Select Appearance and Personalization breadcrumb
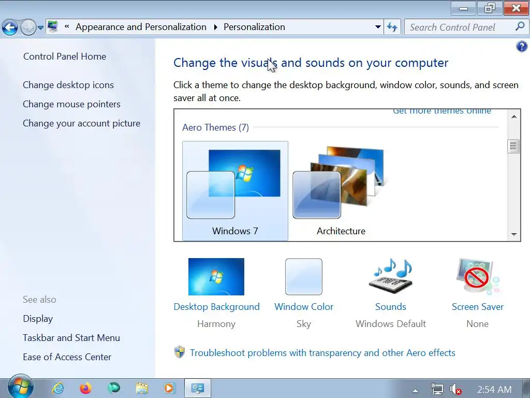 (x=141, y=27)
